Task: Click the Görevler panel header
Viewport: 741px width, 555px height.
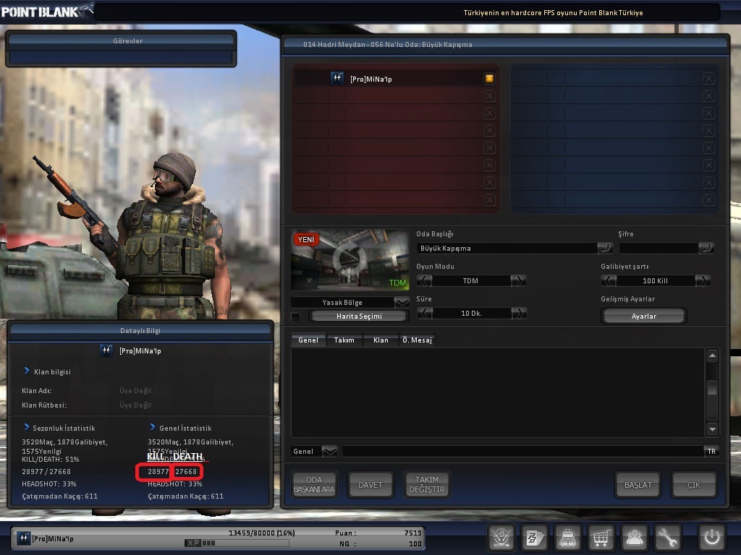Action: pos(121,40)
